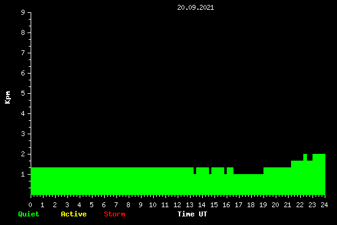Click hour 0 on the time axis
This screenshot has width=337, height=225.
(30, 205)
